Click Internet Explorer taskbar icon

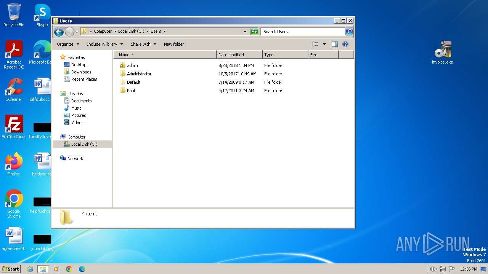coord(30,269)
